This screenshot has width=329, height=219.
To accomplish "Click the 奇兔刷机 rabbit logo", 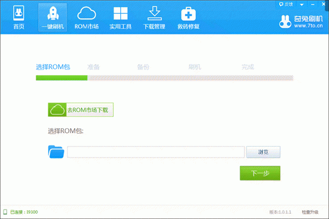I will click(x=285, y=21).
